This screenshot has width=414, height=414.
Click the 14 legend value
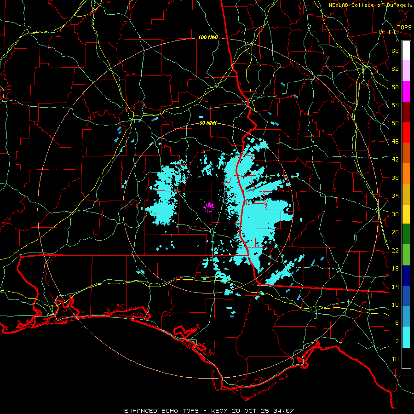click(x=395, y=287)
